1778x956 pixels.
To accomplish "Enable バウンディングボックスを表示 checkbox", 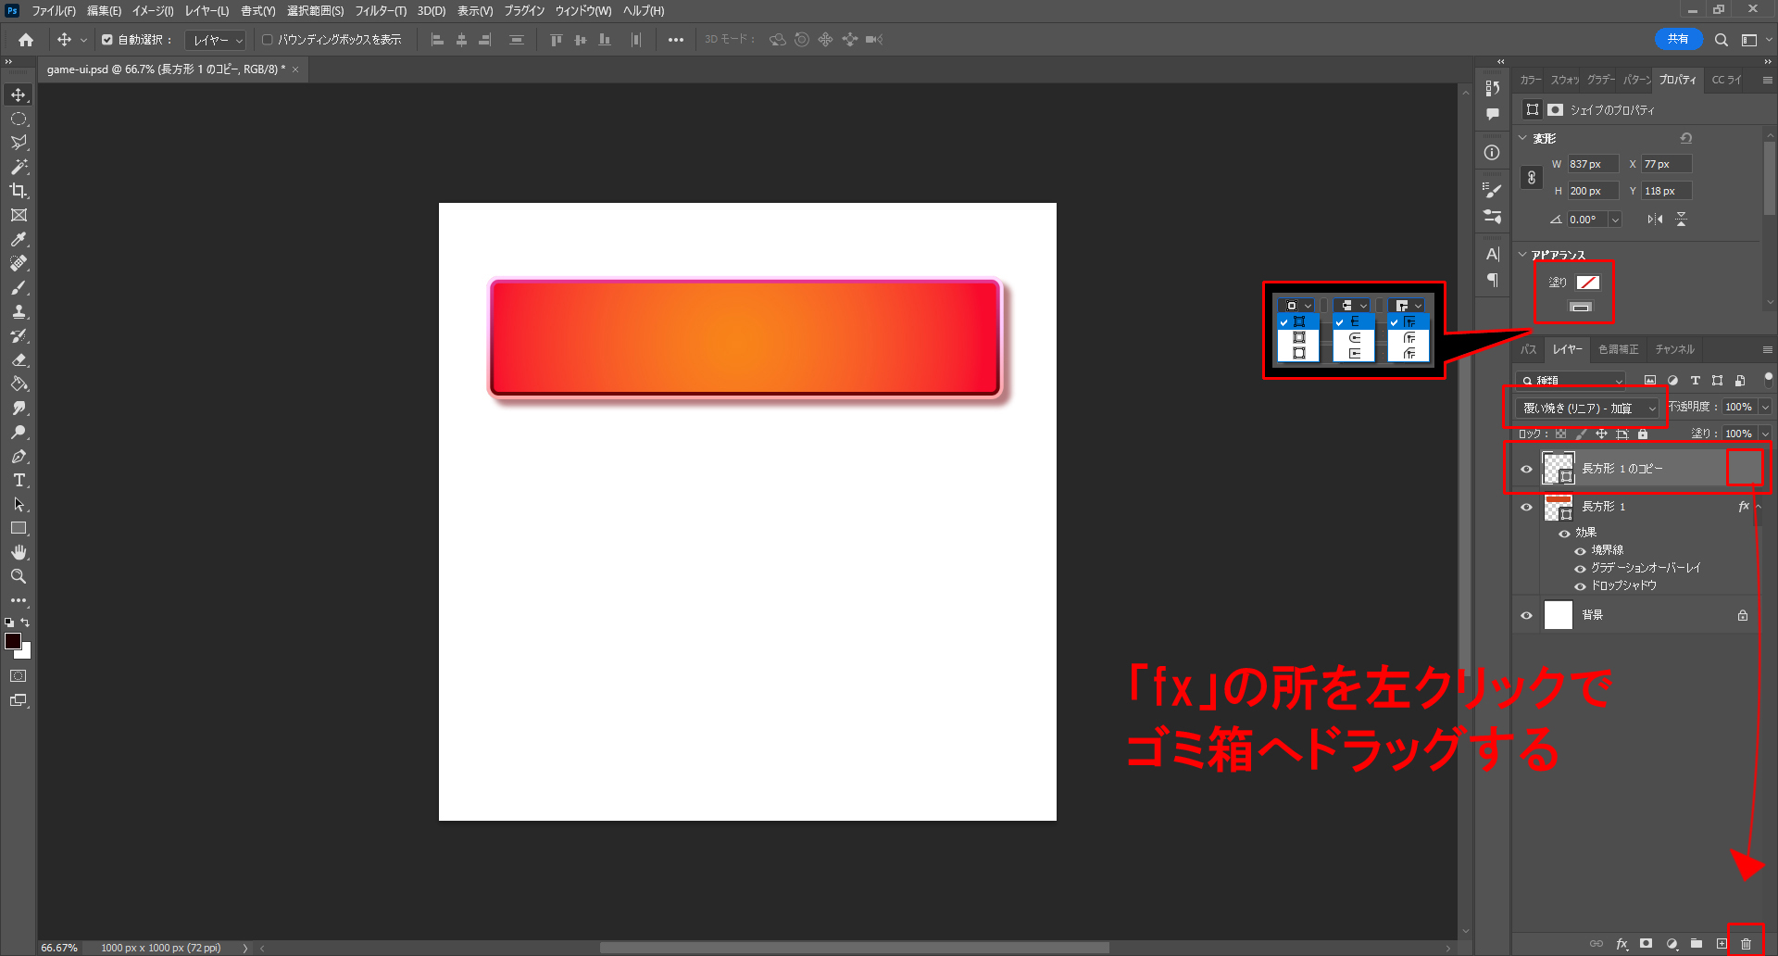I will coord(268,40).
